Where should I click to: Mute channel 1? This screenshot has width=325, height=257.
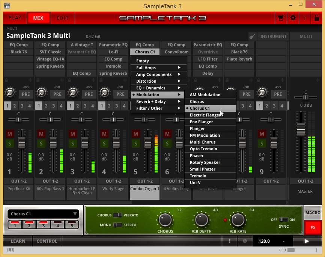pyautogui.click(x=9, y=134)
